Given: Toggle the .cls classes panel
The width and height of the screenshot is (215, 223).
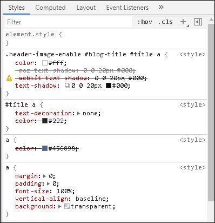Looking at the screenshot, I should point(165,22).
